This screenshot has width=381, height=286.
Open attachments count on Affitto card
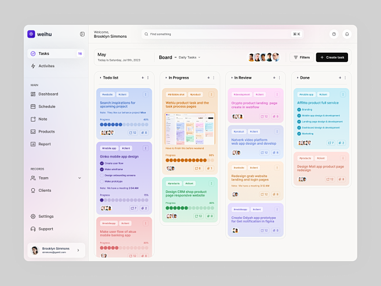click(342, 143)
